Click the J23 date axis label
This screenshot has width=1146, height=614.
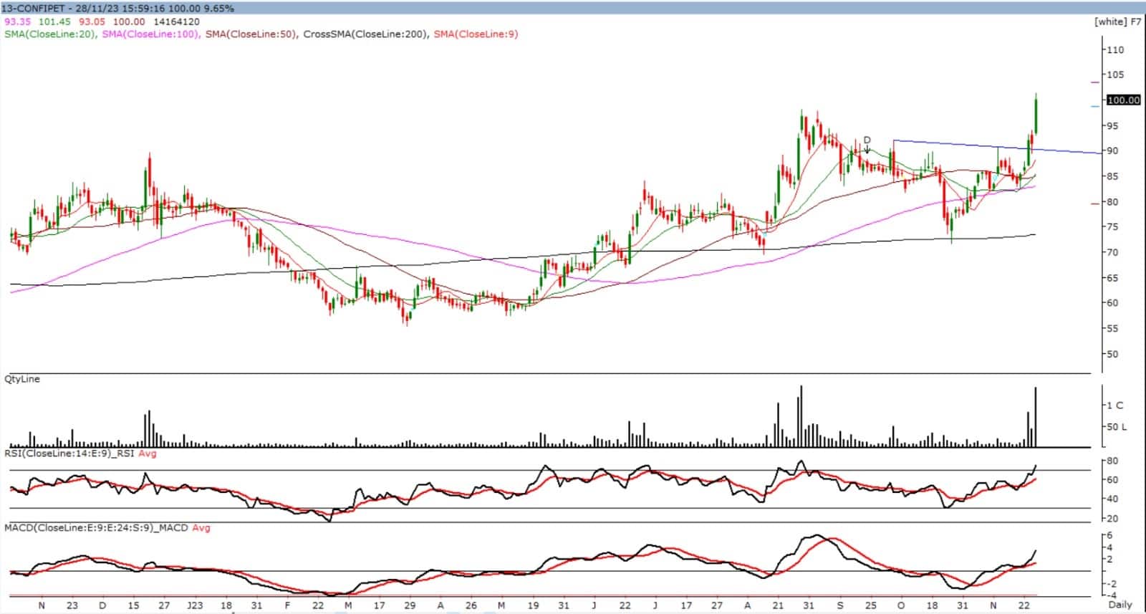point(195,605)
